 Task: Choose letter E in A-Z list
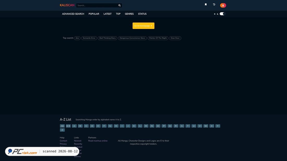[98, 126]
